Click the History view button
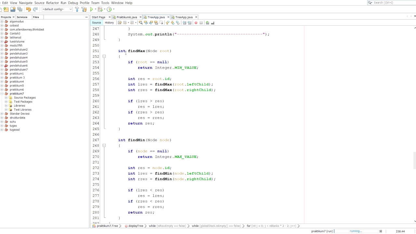The width and height of the screenshot is (416, 234). [x=109, y=23]
